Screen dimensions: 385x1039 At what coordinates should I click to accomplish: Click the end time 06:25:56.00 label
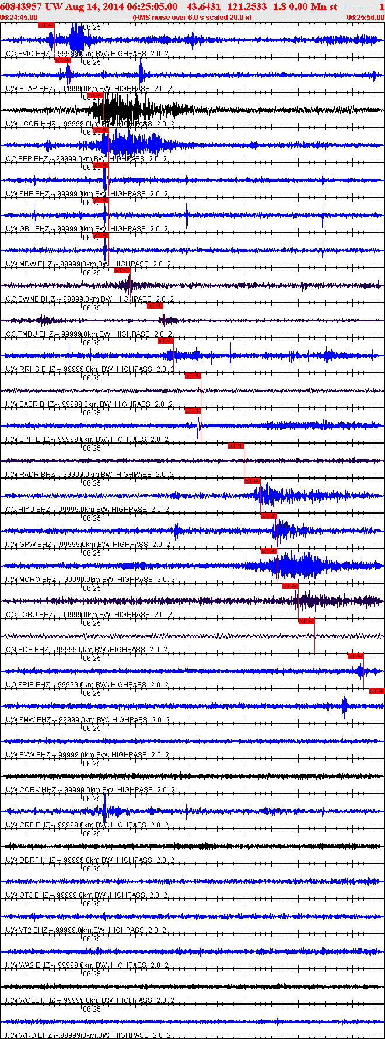point(366,18)
